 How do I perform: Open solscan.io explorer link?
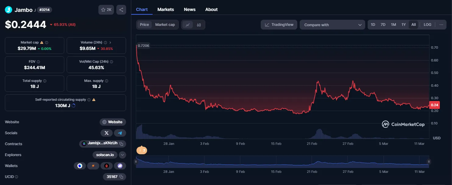tap(105, 155)
